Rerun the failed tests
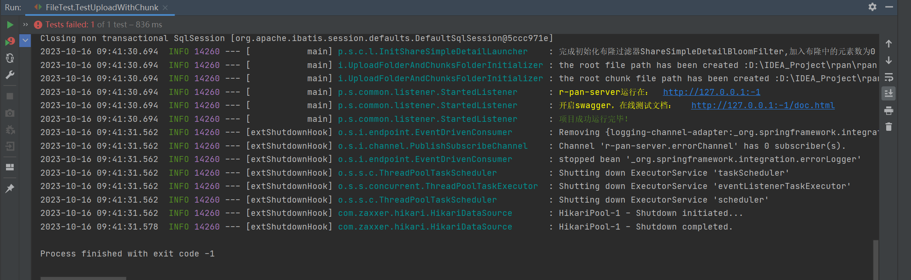The height and width of the screenshot is (280, 911). click(x=10, y=41)
